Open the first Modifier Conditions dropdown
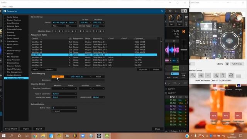 58,88
